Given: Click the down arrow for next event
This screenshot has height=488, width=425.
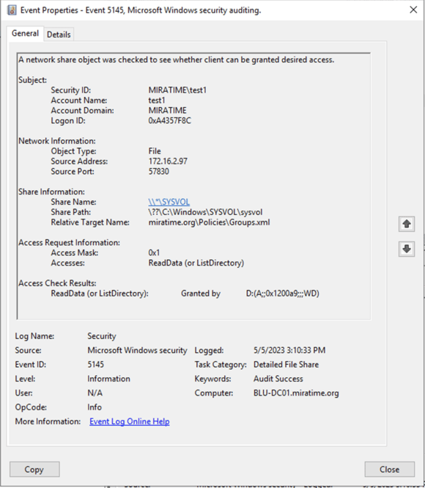Looking at the screenshot, I should [407, 249].
